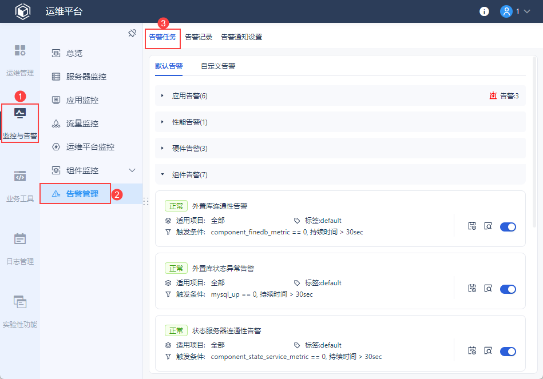
Task: Open schedule icon for 外置库连通性告警
Action: click(x=472, y=226)
